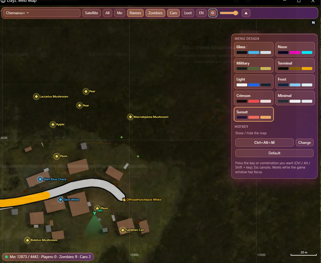Toggle the Cars filter button
This screenshot has height=263, width=321.
pyautogui.click(x=173, y=13)
